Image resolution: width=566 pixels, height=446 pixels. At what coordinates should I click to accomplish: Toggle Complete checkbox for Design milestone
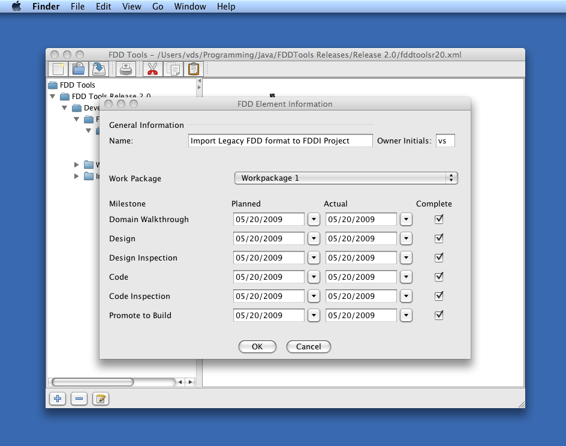pyautogui.click(x=439, y=238)
